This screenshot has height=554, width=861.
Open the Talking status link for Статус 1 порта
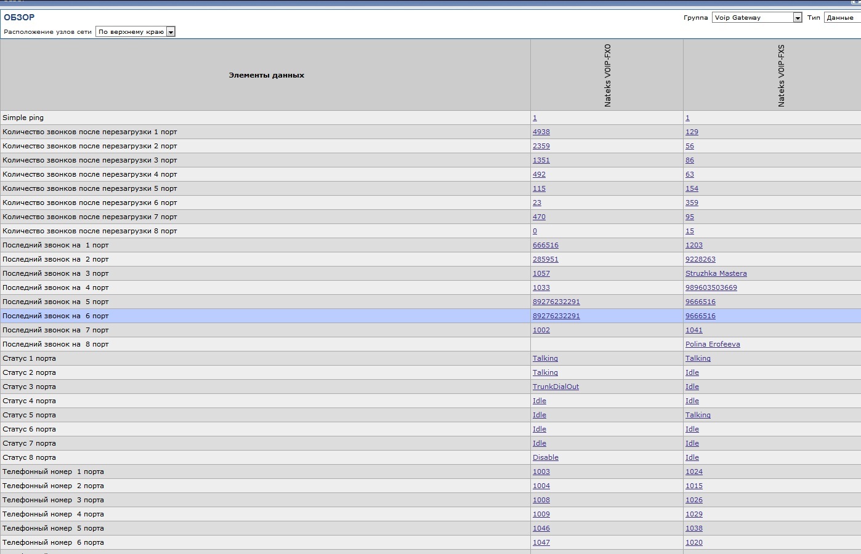[x=544, y=358]
